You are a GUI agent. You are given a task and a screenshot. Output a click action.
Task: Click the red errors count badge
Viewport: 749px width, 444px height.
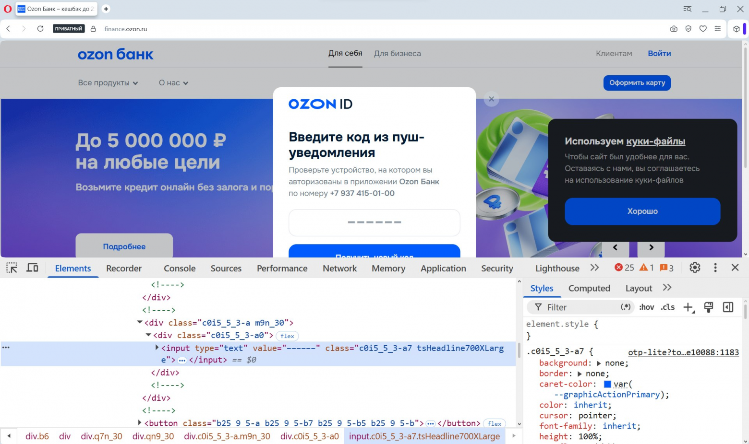point(624,268)
